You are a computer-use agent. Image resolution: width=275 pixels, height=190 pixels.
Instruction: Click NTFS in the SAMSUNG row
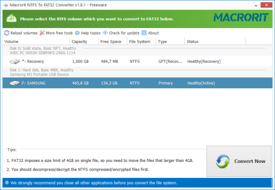(x=135, y=83)
